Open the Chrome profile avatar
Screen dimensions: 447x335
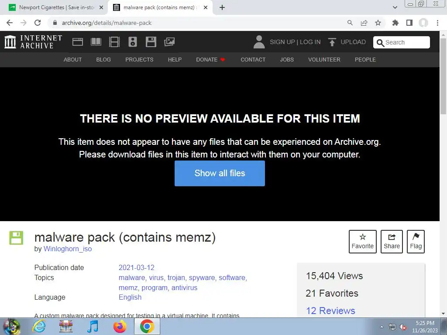pos(423,23)
